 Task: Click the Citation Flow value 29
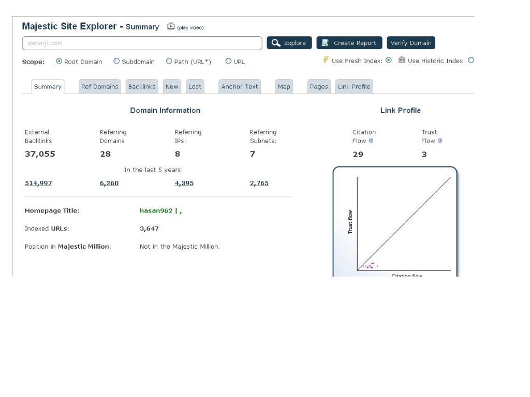(358, 155)
